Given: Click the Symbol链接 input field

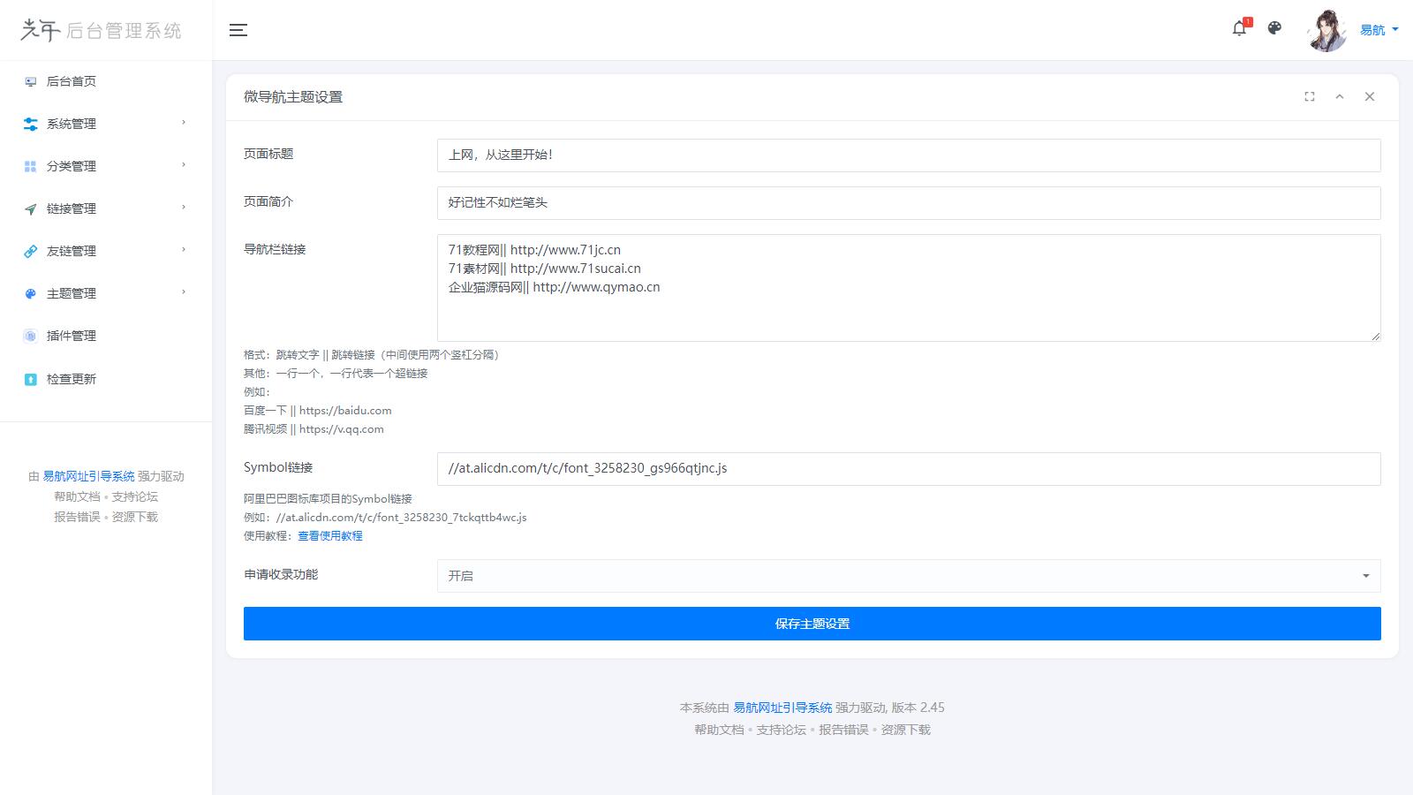Looking at the screenshot, I should 909,468.
